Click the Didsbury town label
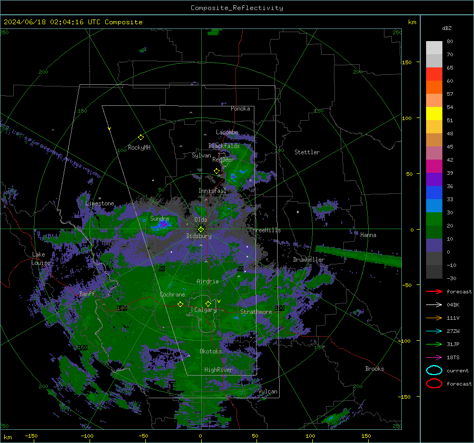Image resolution: width=474 pixels, height=443 pixels. click(199, 236)
